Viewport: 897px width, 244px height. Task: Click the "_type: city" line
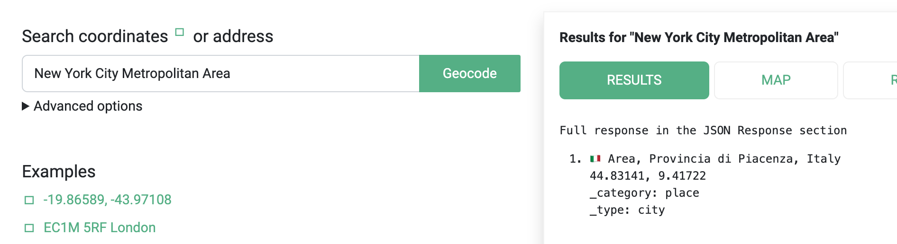coord(627,210)
